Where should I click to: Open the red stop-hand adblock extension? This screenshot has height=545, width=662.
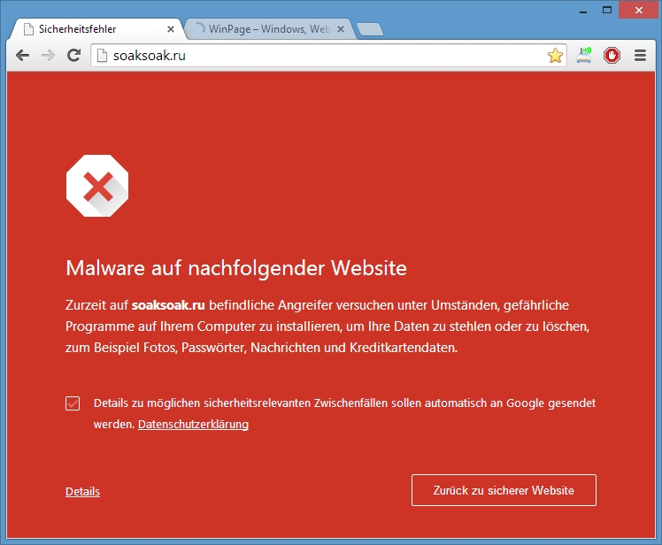tap(612, 56)
